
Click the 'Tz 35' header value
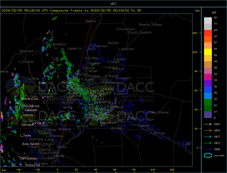pos(136,11)
